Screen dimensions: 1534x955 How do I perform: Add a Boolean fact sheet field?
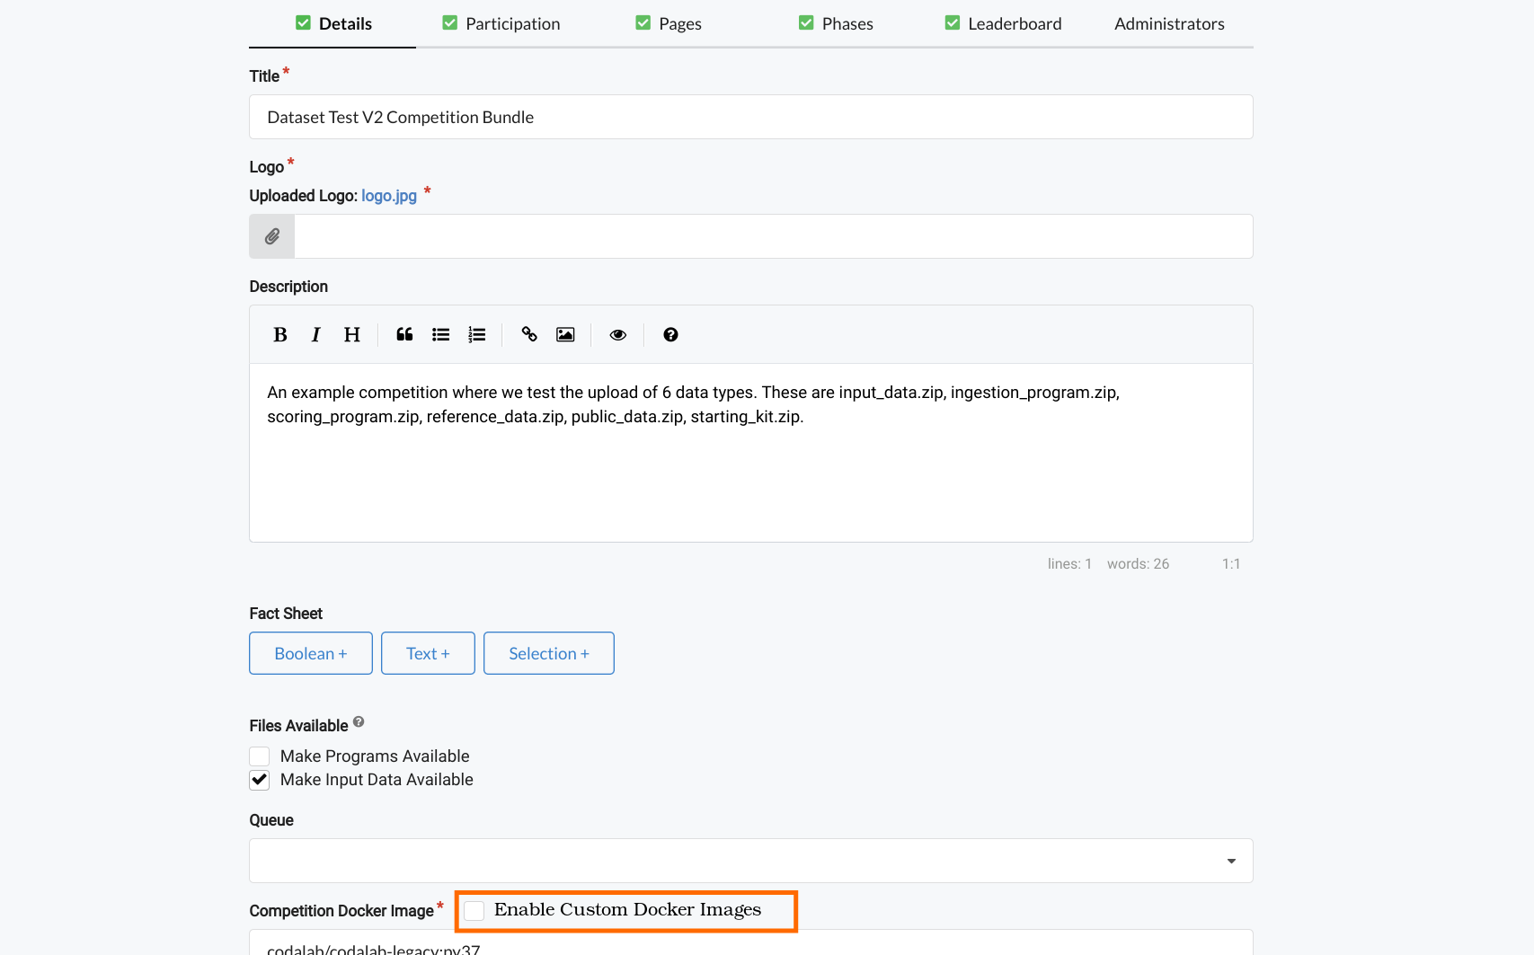[x=310, y=653]
